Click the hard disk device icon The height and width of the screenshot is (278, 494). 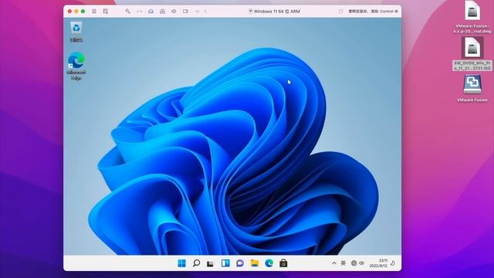[x=151, y=12]
